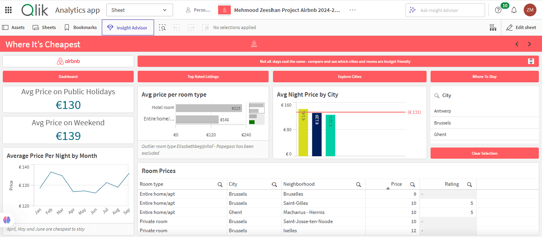
Task: Select Brussels in City filter
Action: point(484,123)
